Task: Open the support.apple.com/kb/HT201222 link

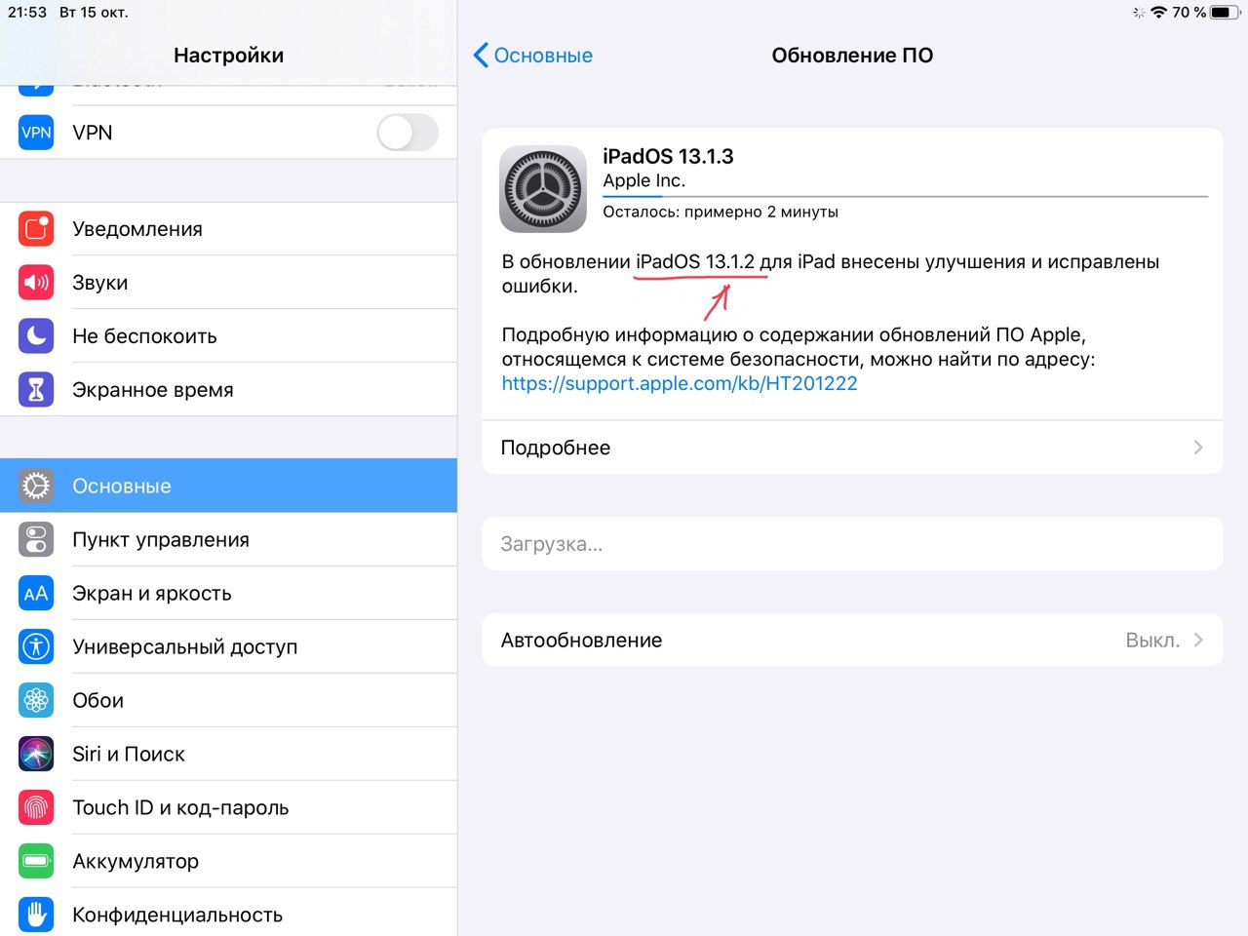Action: (680, 383)
